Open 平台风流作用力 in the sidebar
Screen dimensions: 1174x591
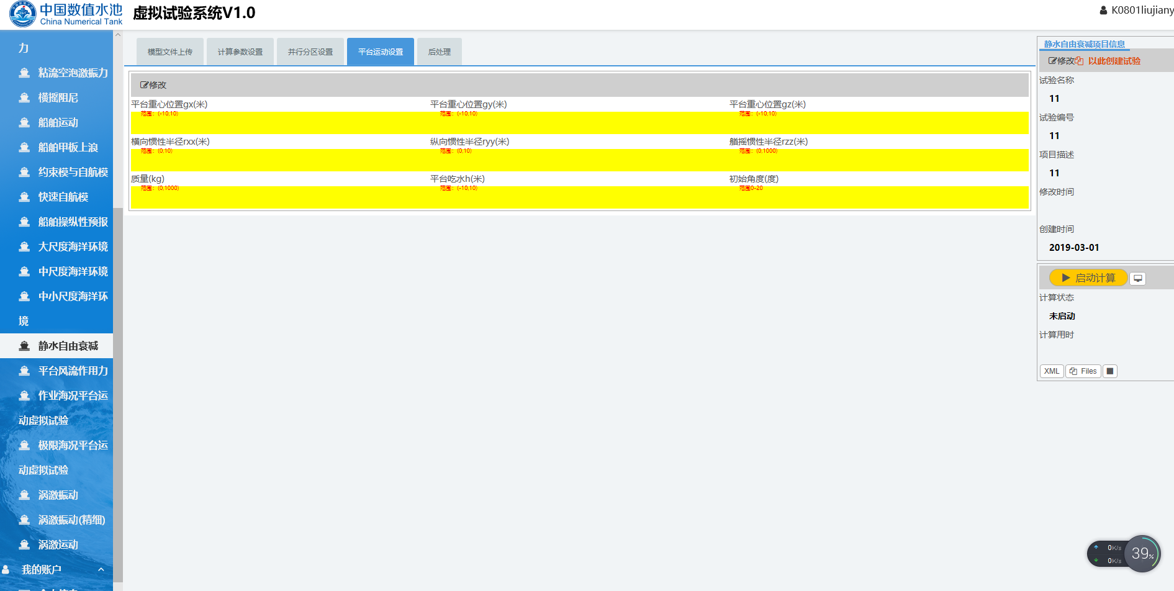point(73,371)
